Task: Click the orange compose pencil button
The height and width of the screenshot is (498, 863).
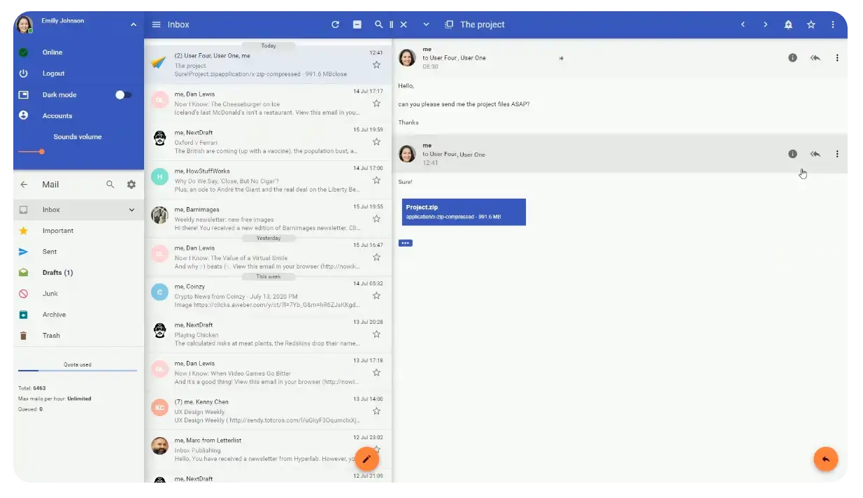Action: pyautogui.click(x=366, y=459)
